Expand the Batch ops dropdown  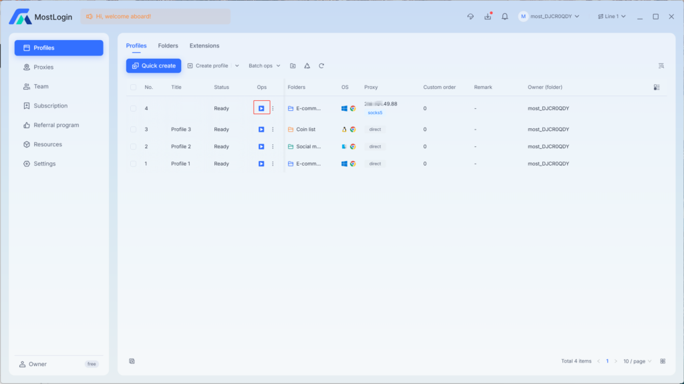pos(265,66)
